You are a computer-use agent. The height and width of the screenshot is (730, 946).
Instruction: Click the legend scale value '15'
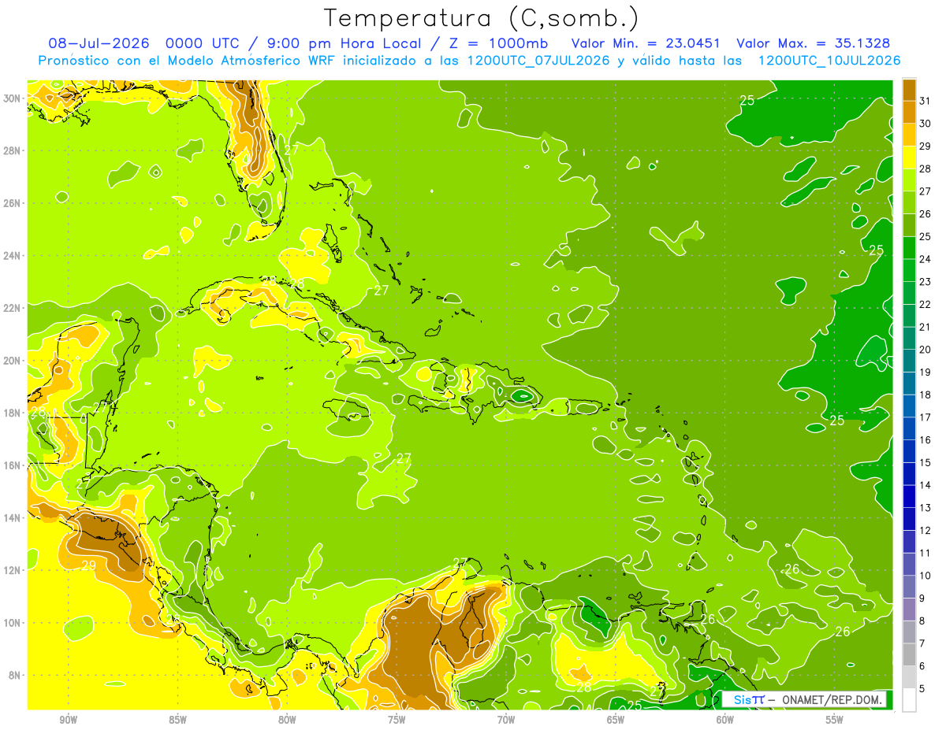click(x=926, y=462)
